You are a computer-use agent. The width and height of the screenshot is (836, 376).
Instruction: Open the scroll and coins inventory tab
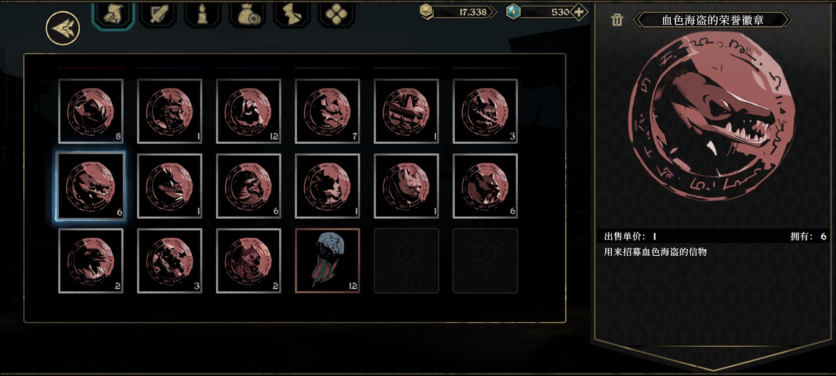113,15
